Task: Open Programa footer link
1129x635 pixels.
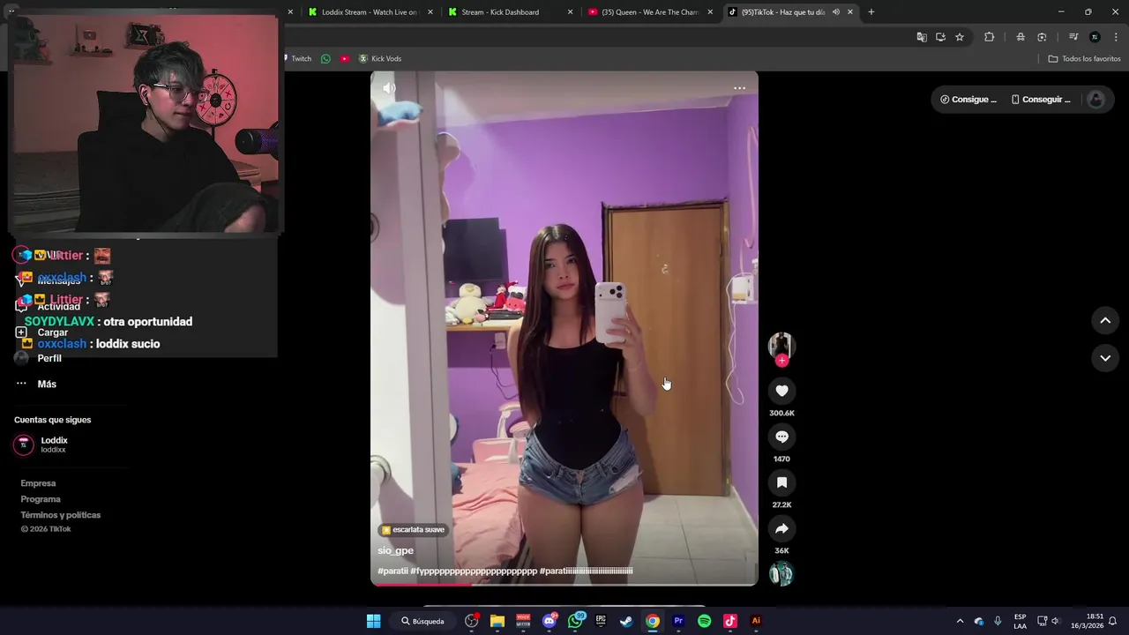Action: pos(41,499)
